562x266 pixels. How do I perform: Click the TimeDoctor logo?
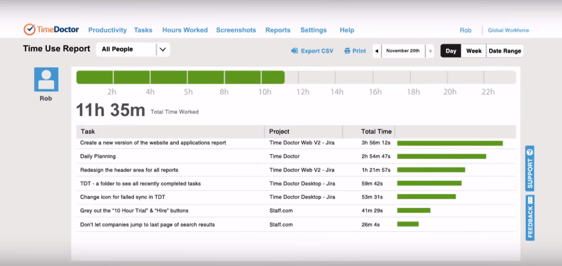(52, 30)
